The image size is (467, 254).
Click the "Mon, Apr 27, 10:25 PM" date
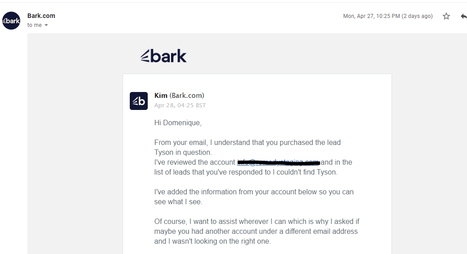[388, 16]
